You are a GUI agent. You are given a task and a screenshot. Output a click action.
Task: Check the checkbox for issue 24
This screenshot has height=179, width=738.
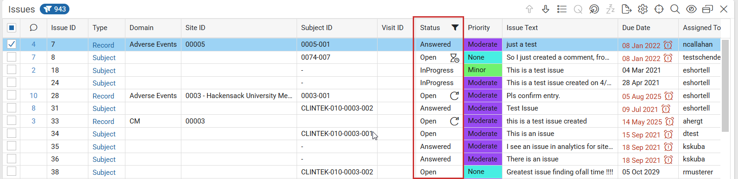12,83
